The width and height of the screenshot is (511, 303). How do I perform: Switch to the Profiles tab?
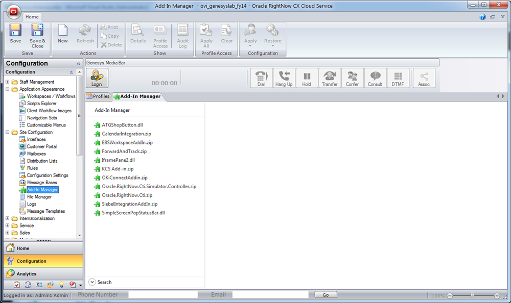coord(98,96)
